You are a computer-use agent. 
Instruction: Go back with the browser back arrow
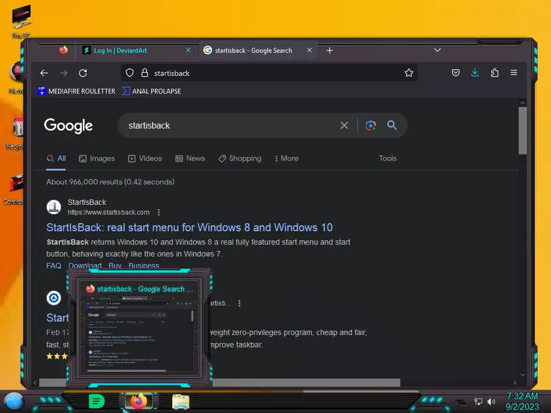(x=44, y=73)
